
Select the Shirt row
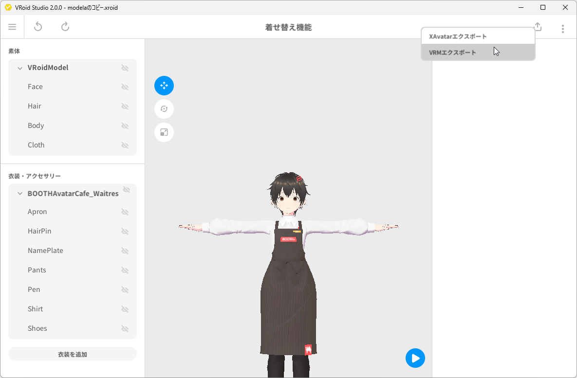pos(73,309)
